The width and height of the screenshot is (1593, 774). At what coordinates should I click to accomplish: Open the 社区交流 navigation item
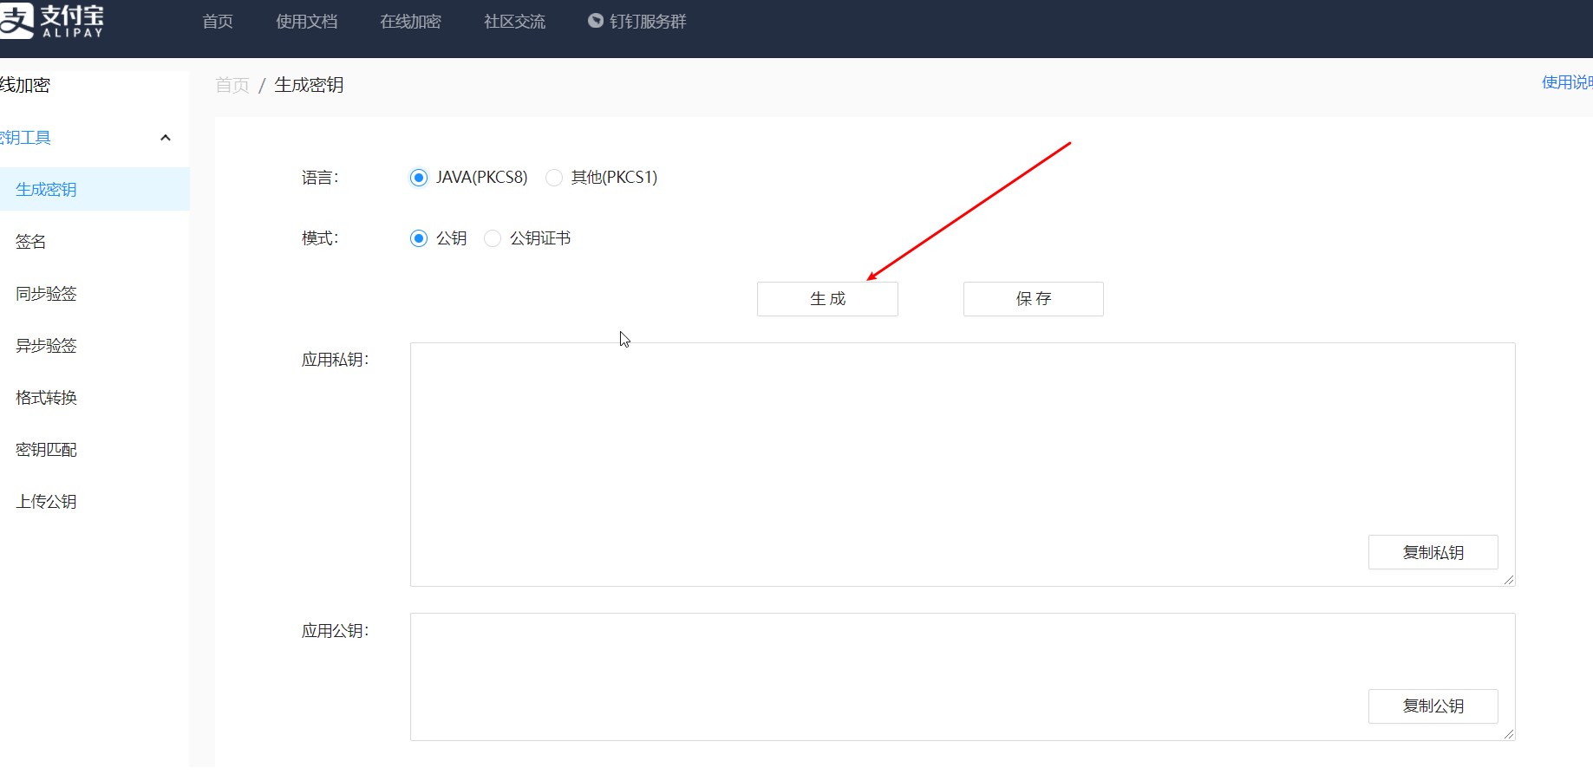pyautogui.click(x=514, y=22)
